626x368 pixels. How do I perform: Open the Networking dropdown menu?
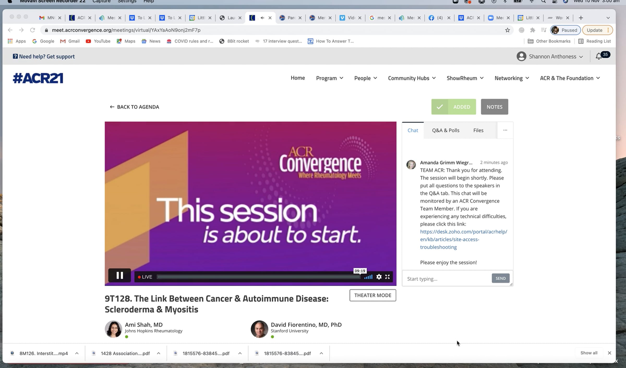[x=511, y=78]
